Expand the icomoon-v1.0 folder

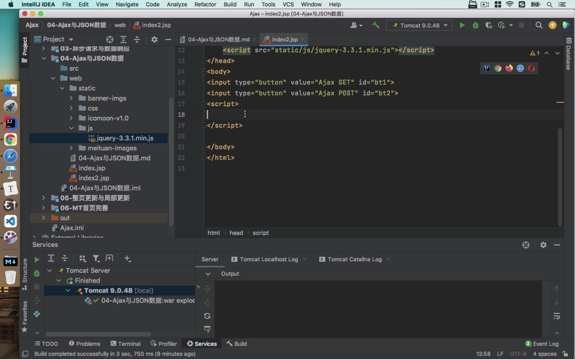(x=71, y=118)
